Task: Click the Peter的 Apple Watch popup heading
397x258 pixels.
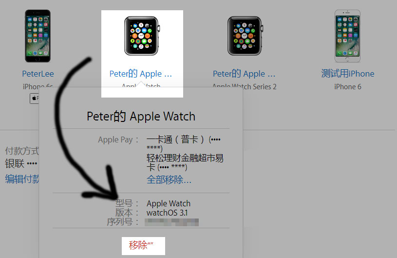Action: point(141,117)
